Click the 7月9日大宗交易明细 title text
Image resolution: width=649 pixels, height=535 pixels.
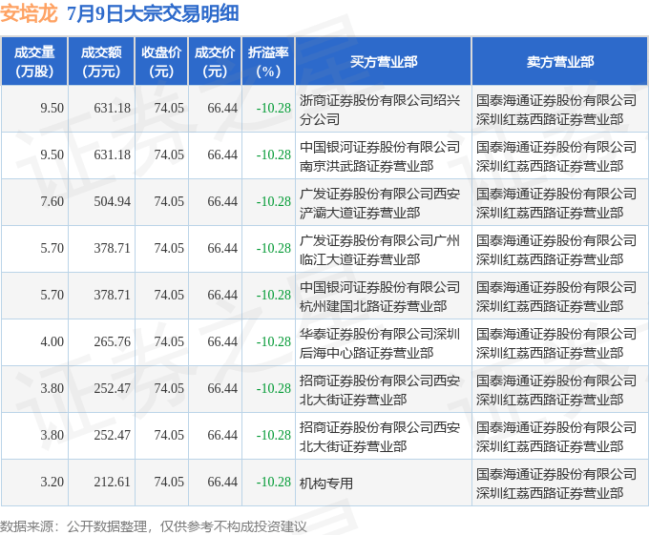coord(153,13)
